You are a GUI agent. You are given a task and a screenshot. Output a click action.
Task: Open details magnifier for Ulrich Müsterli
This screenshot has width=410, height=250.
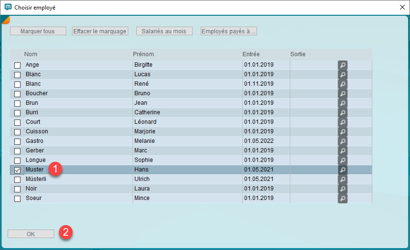coord(342,179)
